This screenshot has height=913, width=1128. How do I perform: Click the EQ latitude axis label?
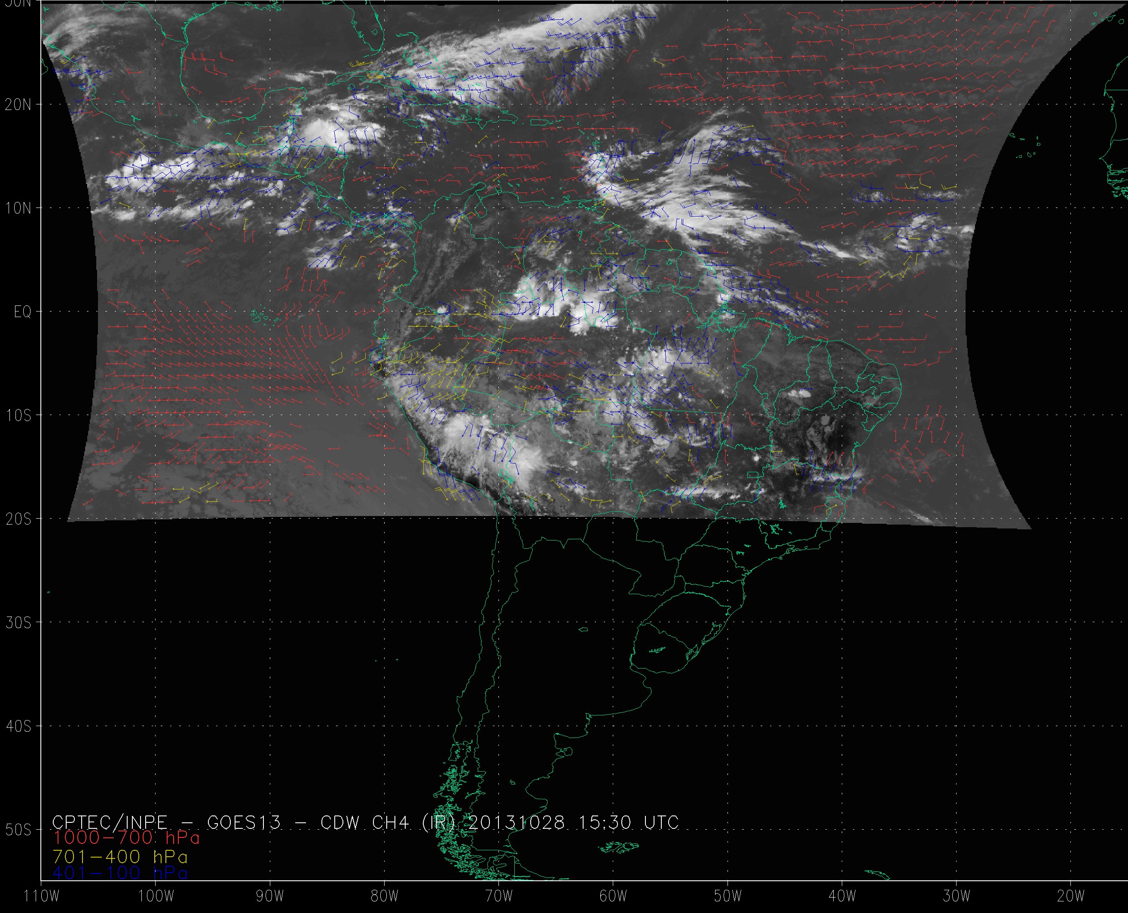pos(23,312)
